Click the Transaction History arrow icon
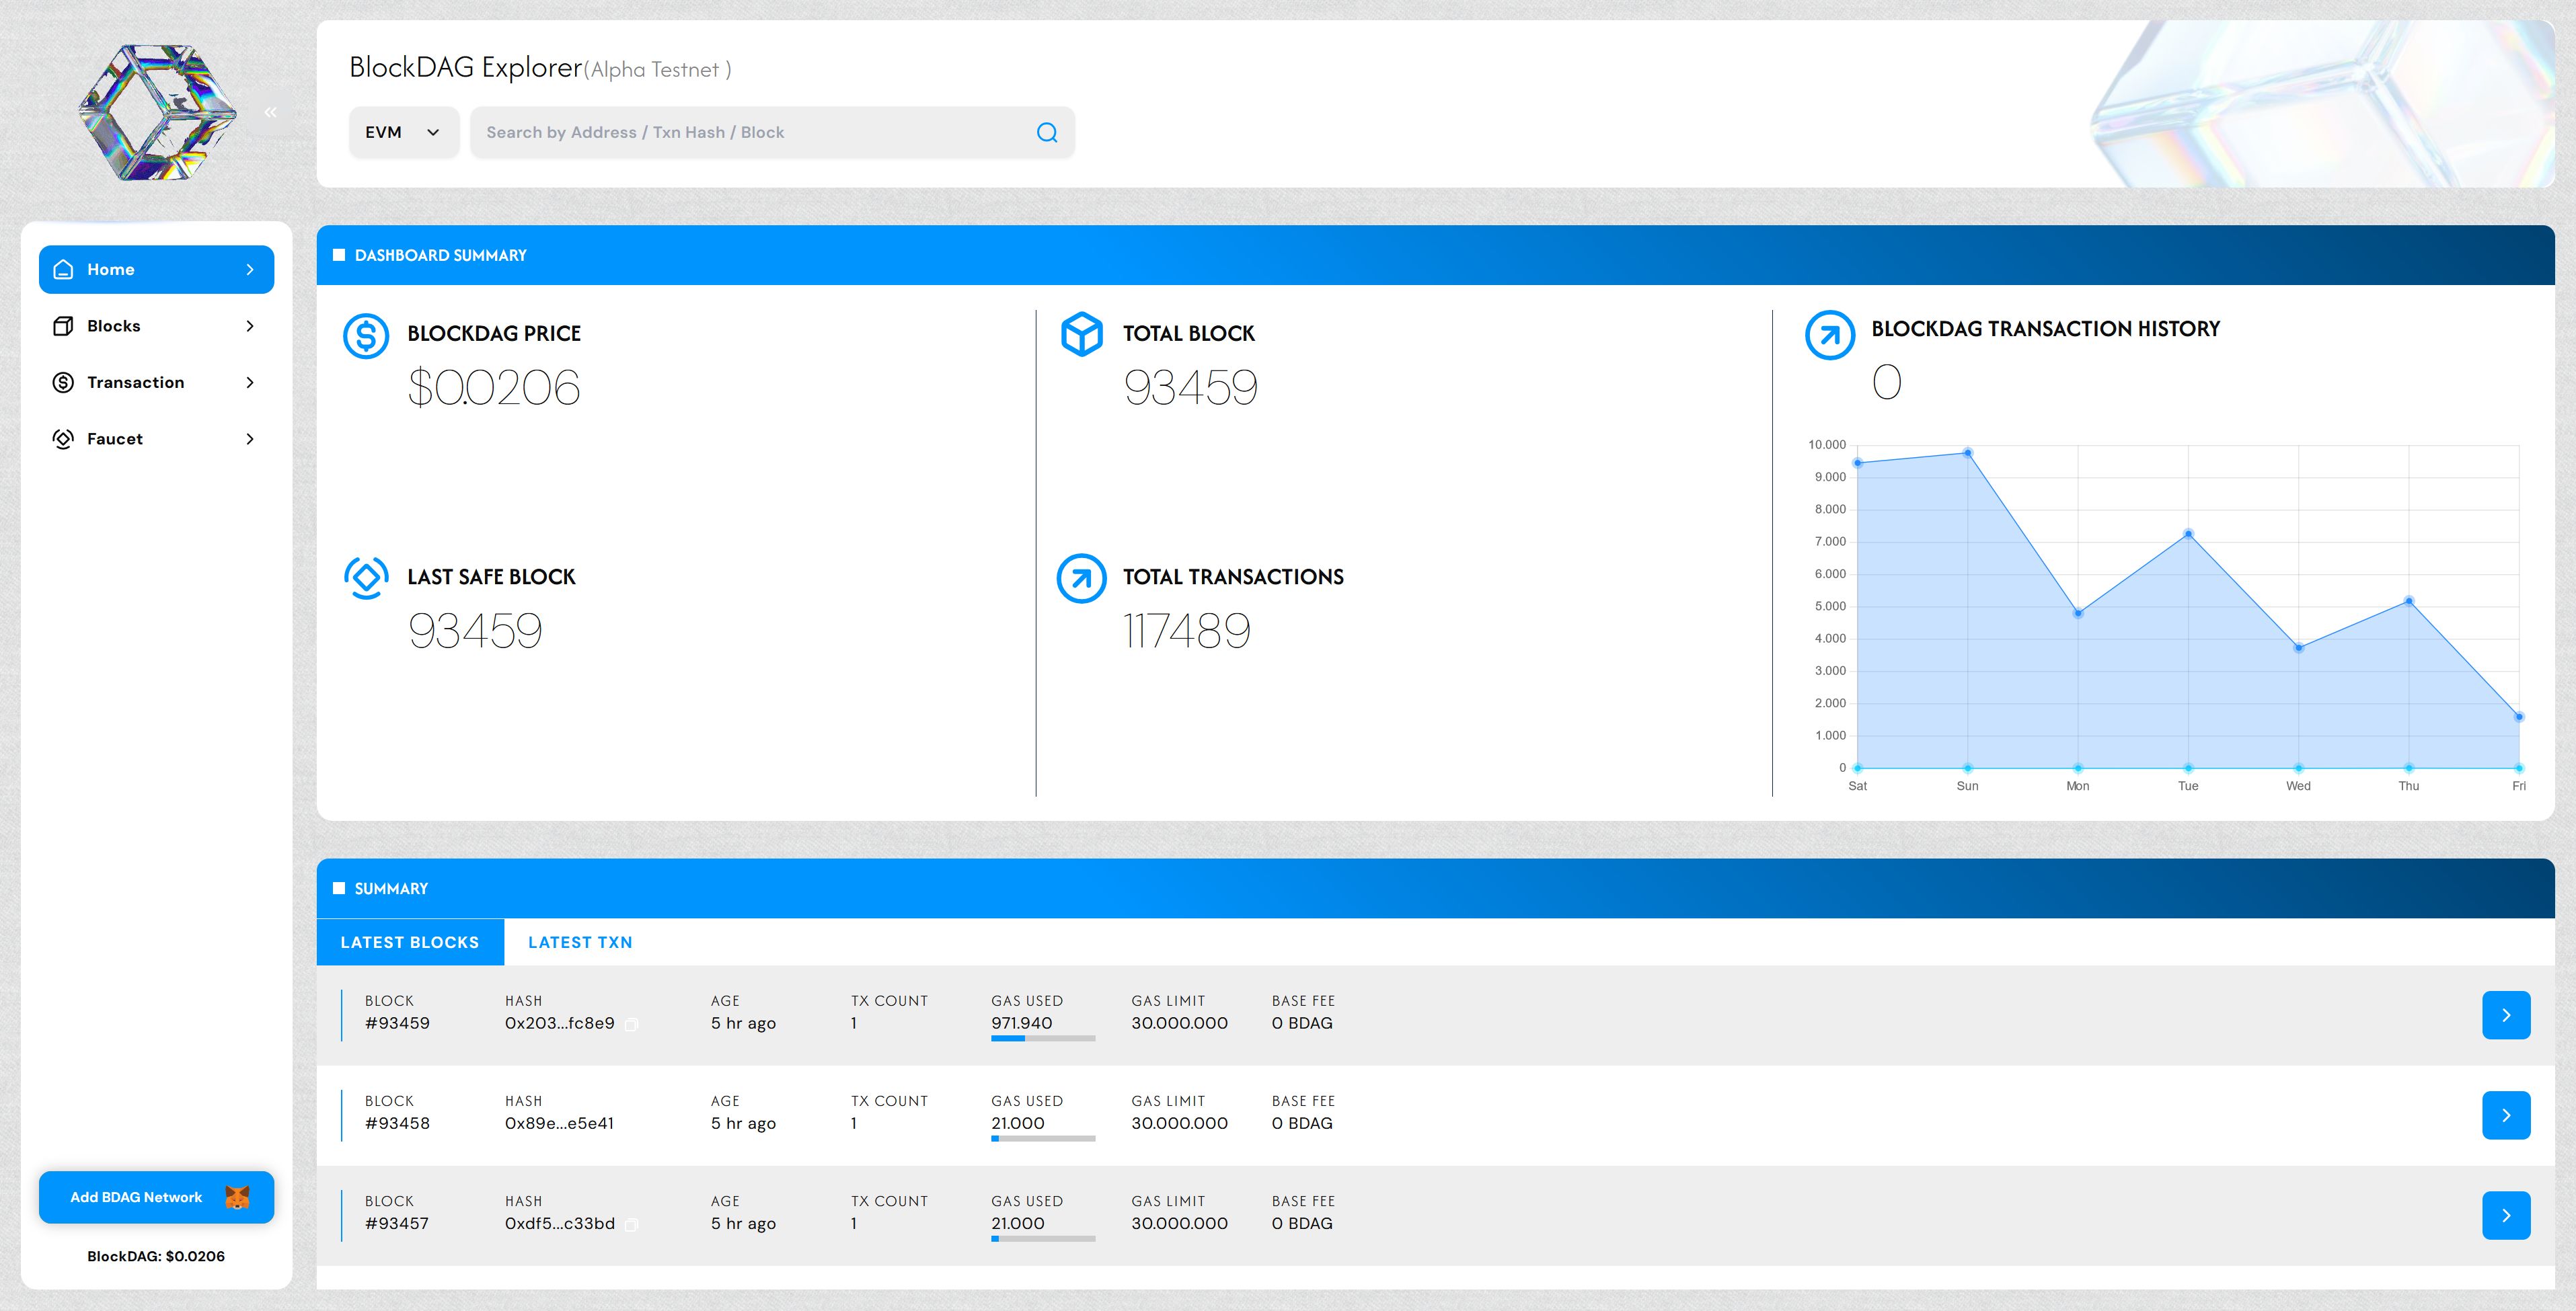2576x1311 pixels. [1830, 335]
